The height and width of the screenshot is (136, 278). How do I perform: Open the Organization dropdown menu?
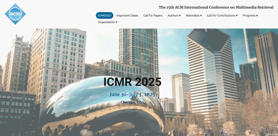click(x=108, y=22)
